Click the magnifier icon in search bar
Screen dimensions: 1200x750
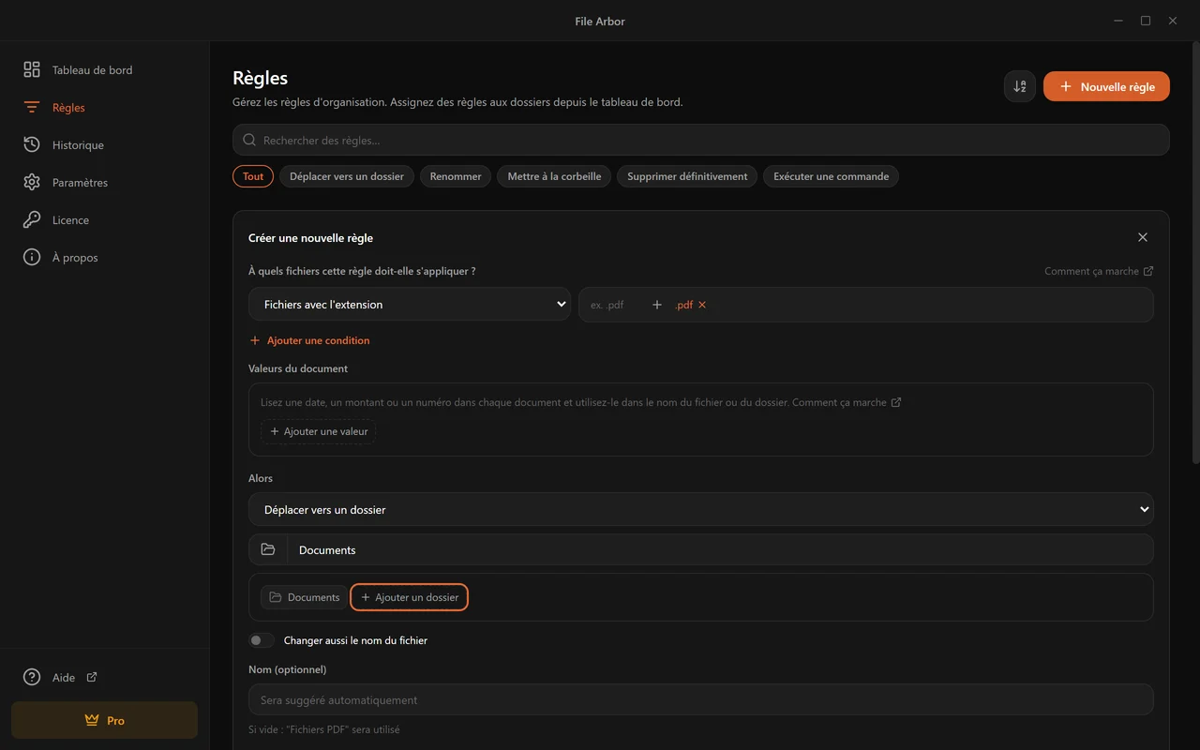pyautogui.click(x=249, y=140)
